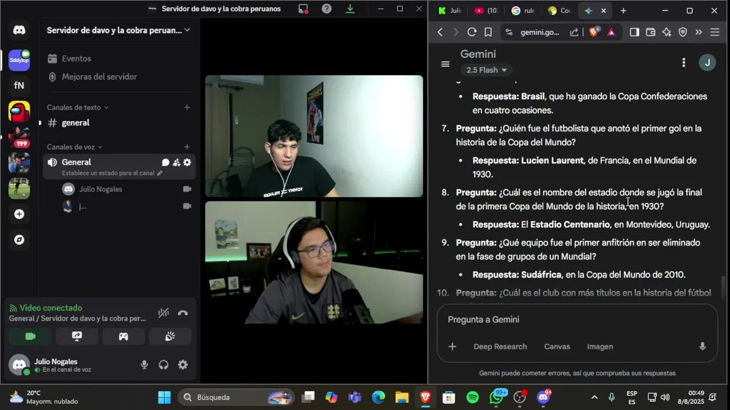This screenshot has height=410, width=730.
Task: Edit General voice channel settings
Action: (x=187, y=163)
